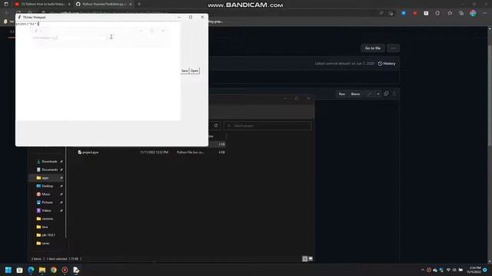Image resolution: width=492 pixels, height=276 pixels.
Task: Open the browser collections icon
Action: 461,13
